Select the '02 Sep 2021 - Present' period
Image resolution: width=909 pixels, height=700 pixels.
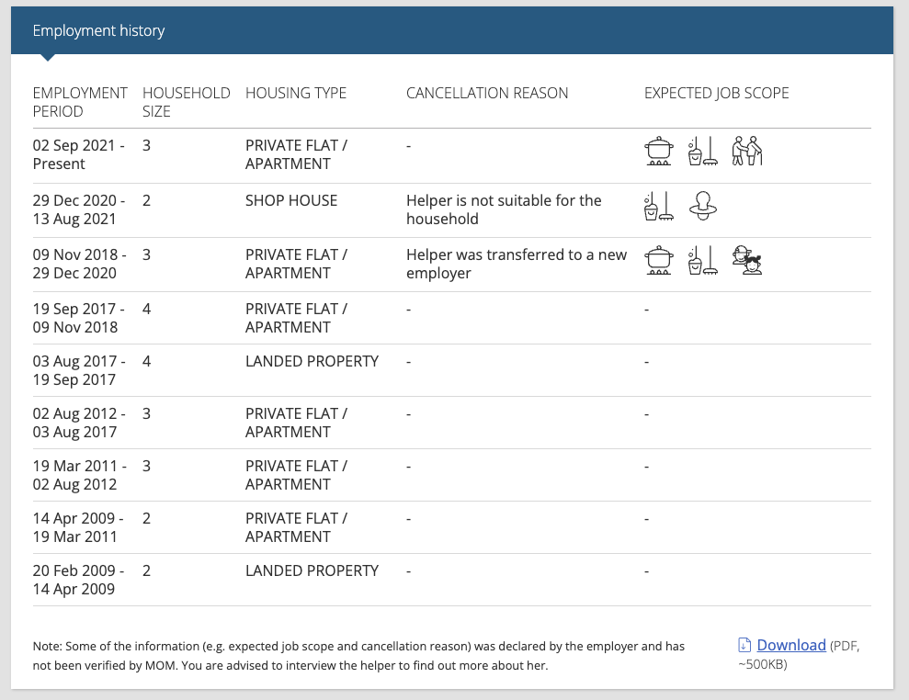79,154
